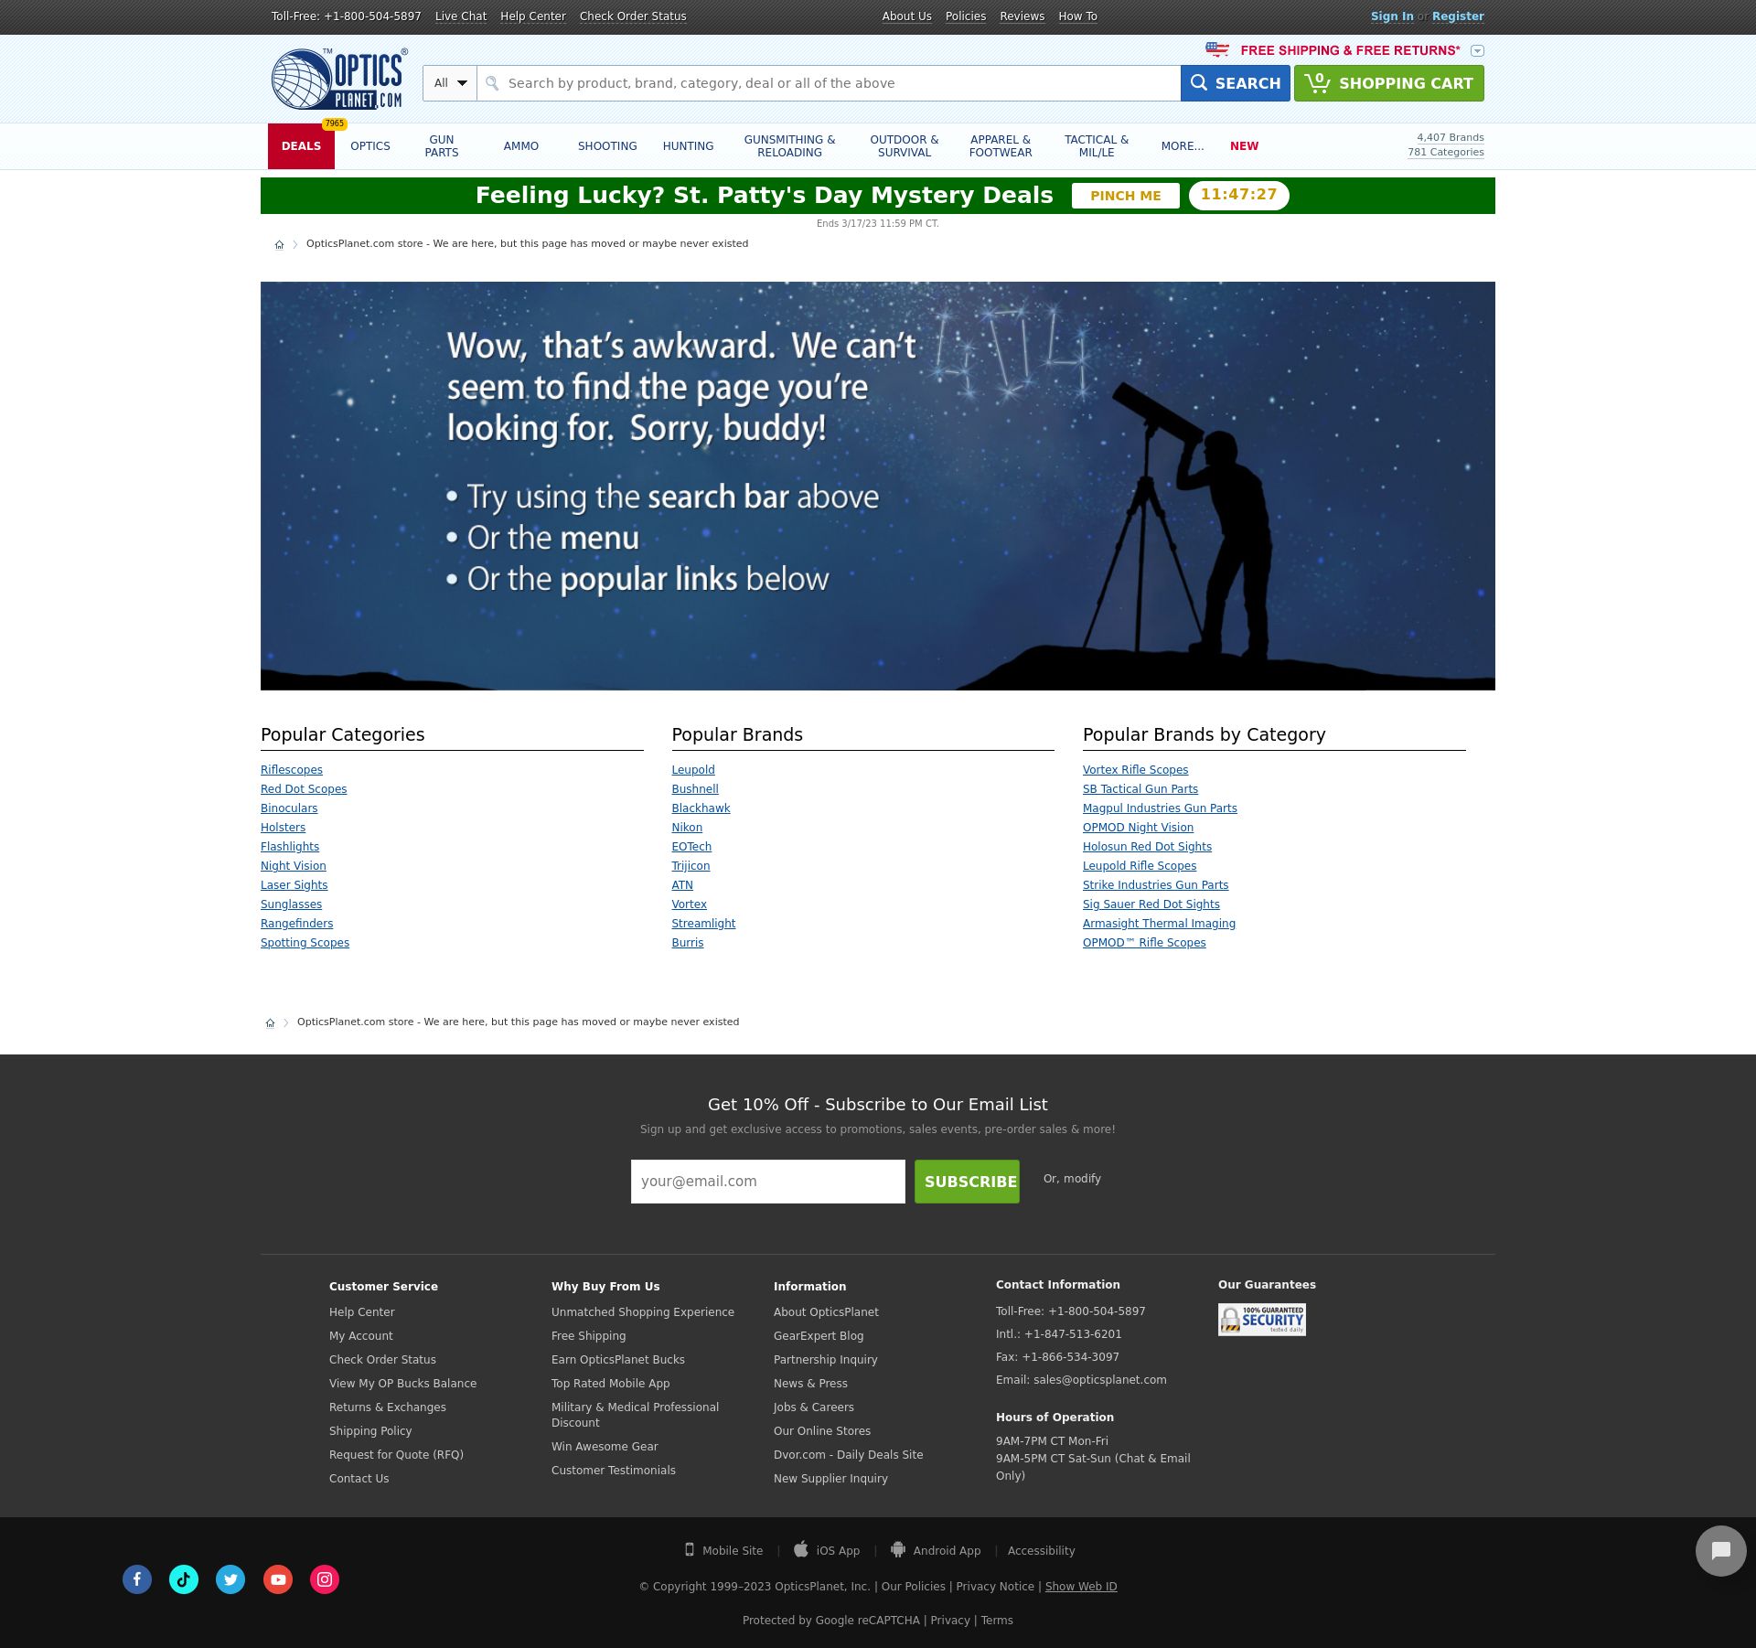Click the iOS App apple icon

[801, 1549]
